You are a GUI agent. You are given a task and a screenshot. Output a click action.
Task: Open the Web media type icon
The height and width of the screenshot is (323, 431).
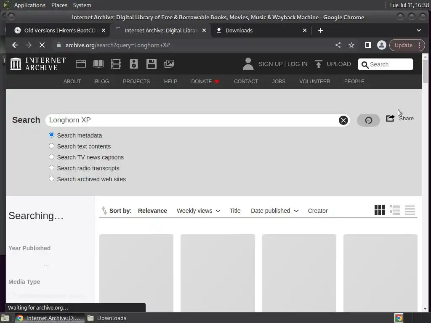81,64
